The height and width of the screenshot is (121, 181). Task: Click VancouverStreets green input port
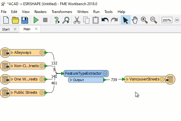pos(123,79)
